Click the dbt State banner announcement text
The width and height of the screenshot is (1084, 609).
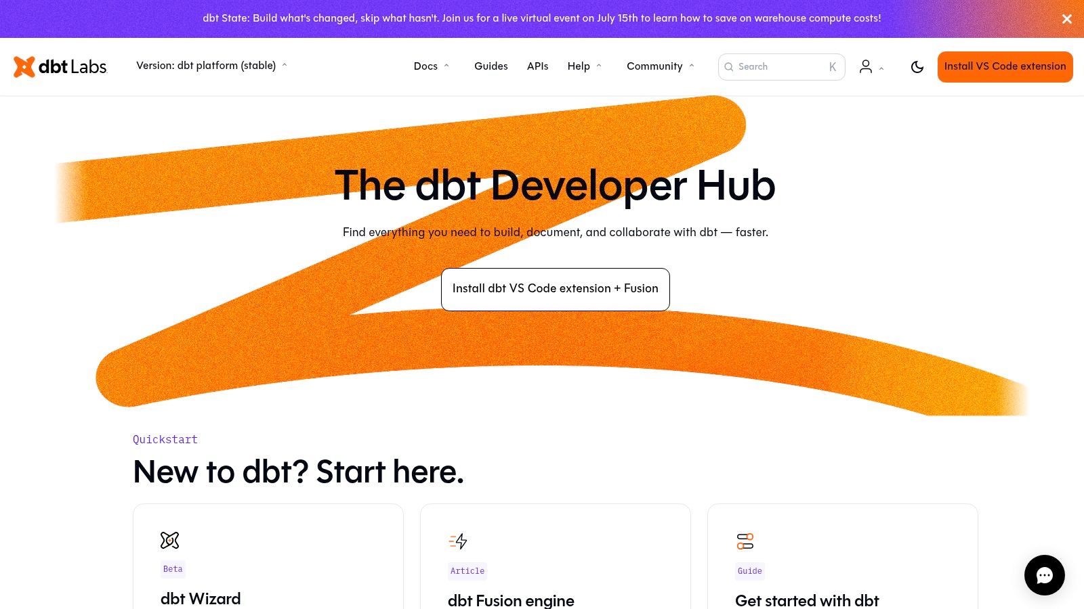click(x=542, y=18)
